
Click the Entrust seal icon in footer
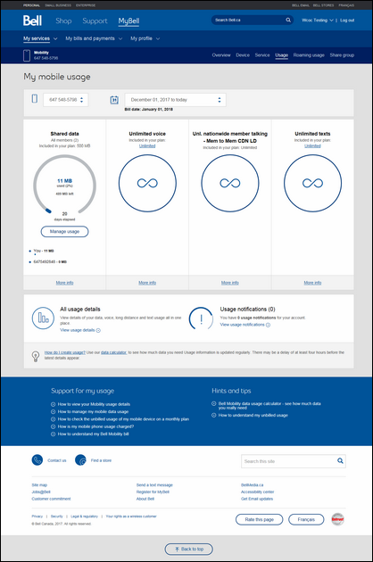tap(337, 519)
